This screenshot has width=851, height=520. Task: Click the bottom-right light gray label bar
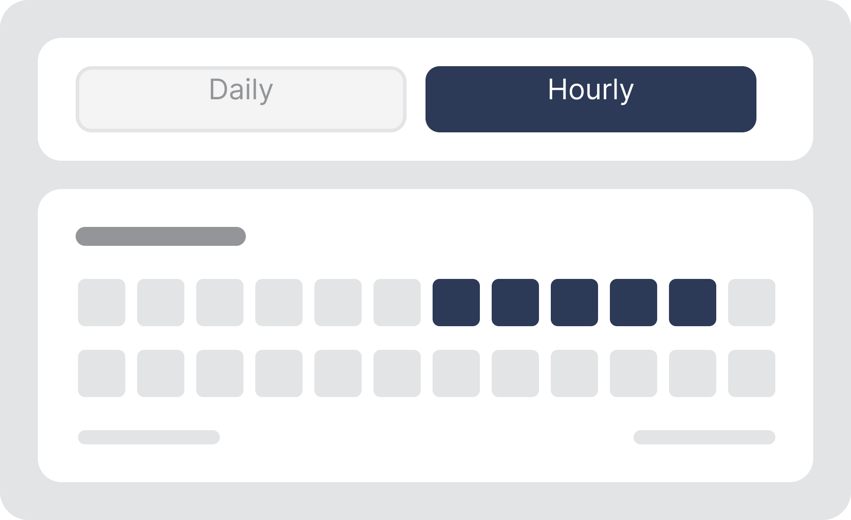(x=704, y=437)
